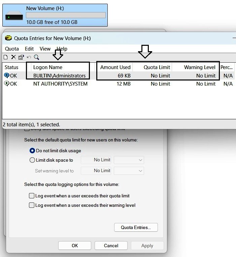Screen dimensions: 236x257
Task: Click the Set warning level value field
Action: pyautogui.click(x=96, y=171)
